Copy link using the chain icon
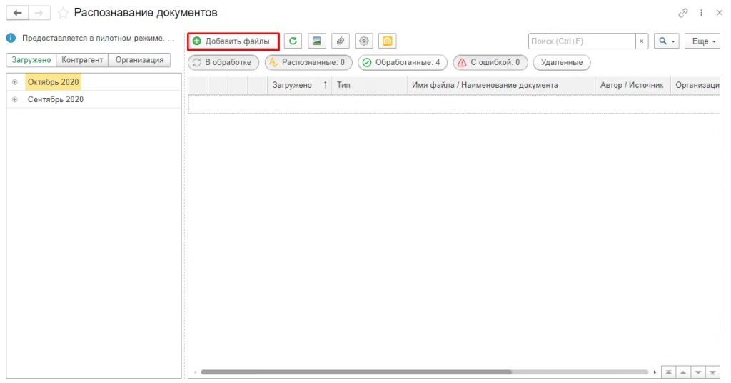The width and height of the screenshot is (731, 383). point(683,13)
